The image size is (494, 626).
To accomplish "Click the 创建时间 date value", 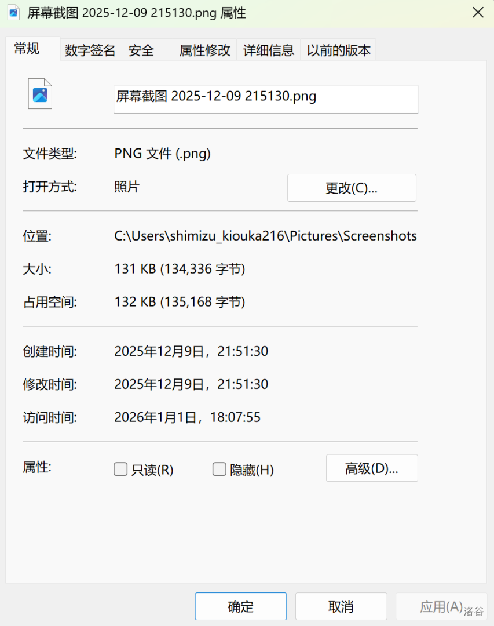I will tap(191, 351).
